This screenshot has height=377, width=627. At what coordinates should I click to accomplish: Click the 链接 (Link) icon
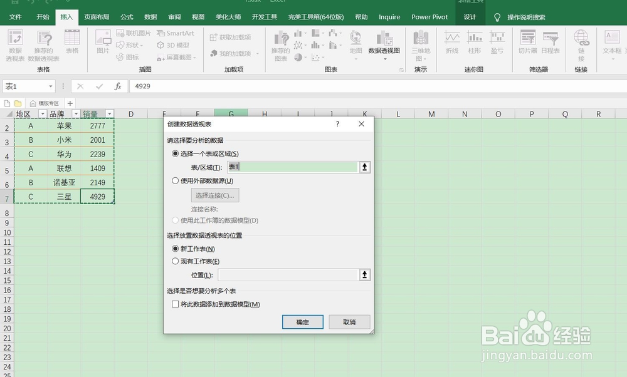point(581,44)
